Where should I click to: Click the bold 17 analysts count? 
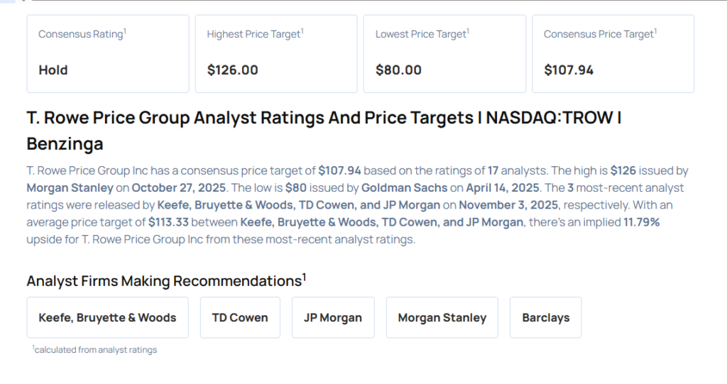(492, 171)
